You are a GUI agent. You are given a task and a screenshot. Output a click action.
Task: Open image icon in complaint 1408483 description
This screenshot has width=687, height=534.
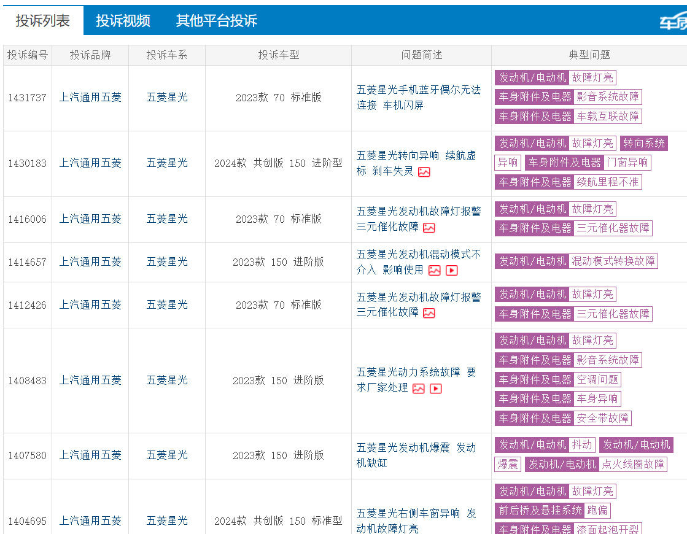pos(419,389)
